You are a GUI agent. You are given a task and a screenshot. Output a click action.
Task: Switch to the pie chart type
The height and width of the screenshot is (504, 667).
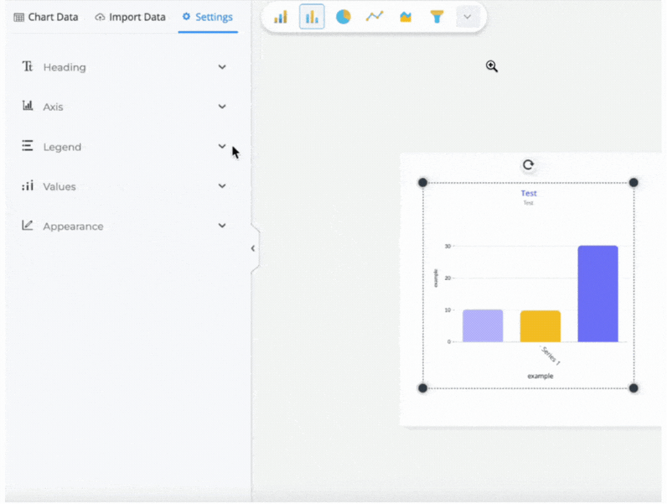[343, 17]
